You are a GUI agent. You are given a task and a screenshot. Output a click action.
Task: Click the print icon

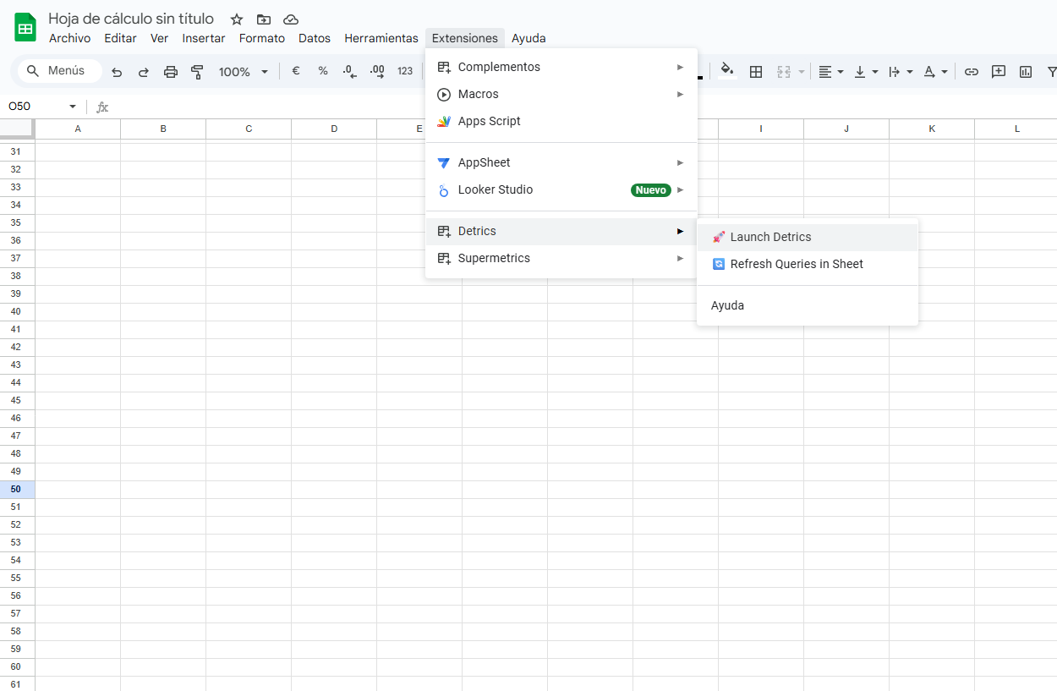[171, 71]
